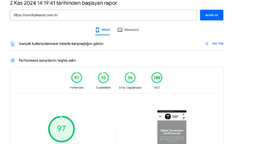
Task: Click the Performans label
Action: click(x=77, y=88)
